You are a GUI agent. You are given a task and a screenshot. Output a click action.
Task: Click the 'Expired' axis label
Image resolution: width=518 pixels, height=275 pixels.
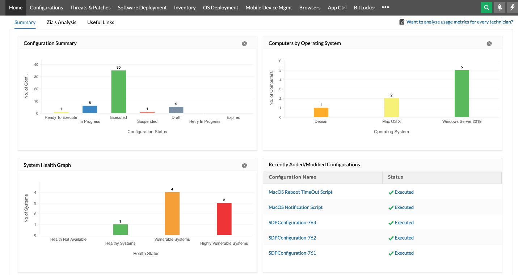coord(233,117)
